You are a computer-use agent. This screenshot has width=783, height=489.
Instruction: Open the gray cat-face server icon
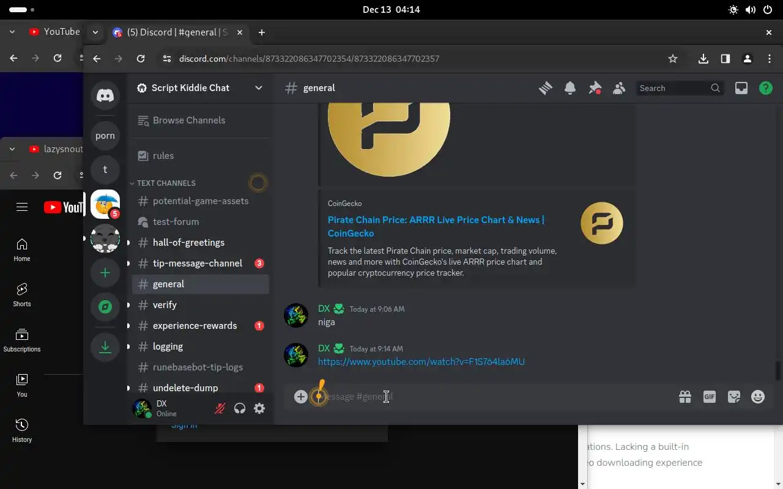[x=105, y=238]
